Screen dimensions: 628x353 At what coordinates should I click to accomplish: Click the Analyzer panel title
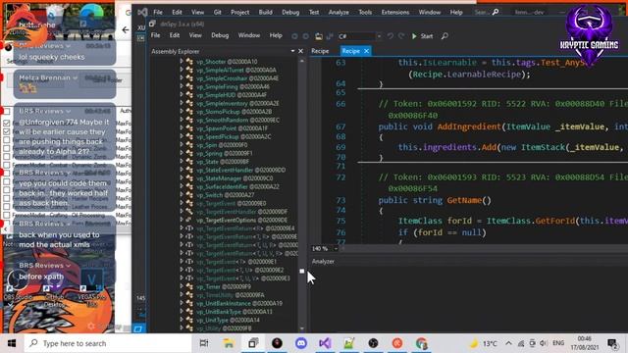tap(323, 262)
